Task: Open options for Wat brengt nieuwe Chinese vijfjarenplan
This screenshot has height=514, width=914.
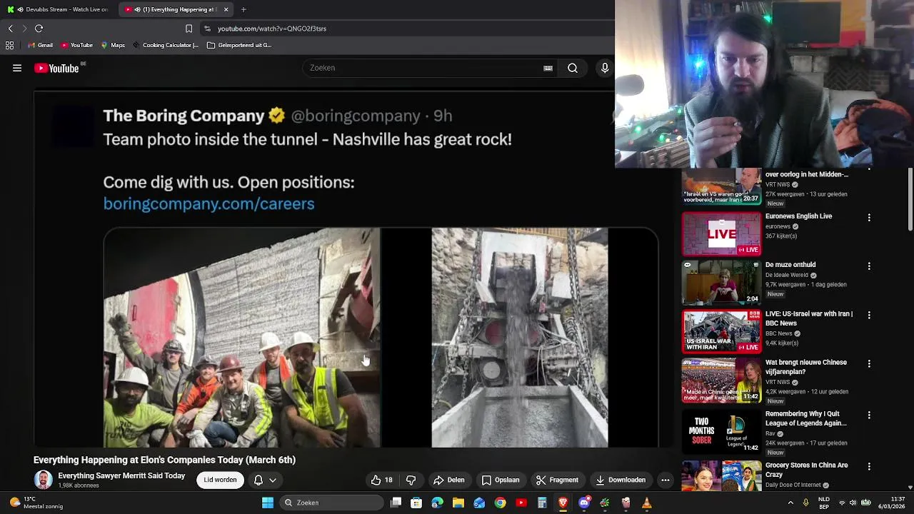Action: pos(869,363)
